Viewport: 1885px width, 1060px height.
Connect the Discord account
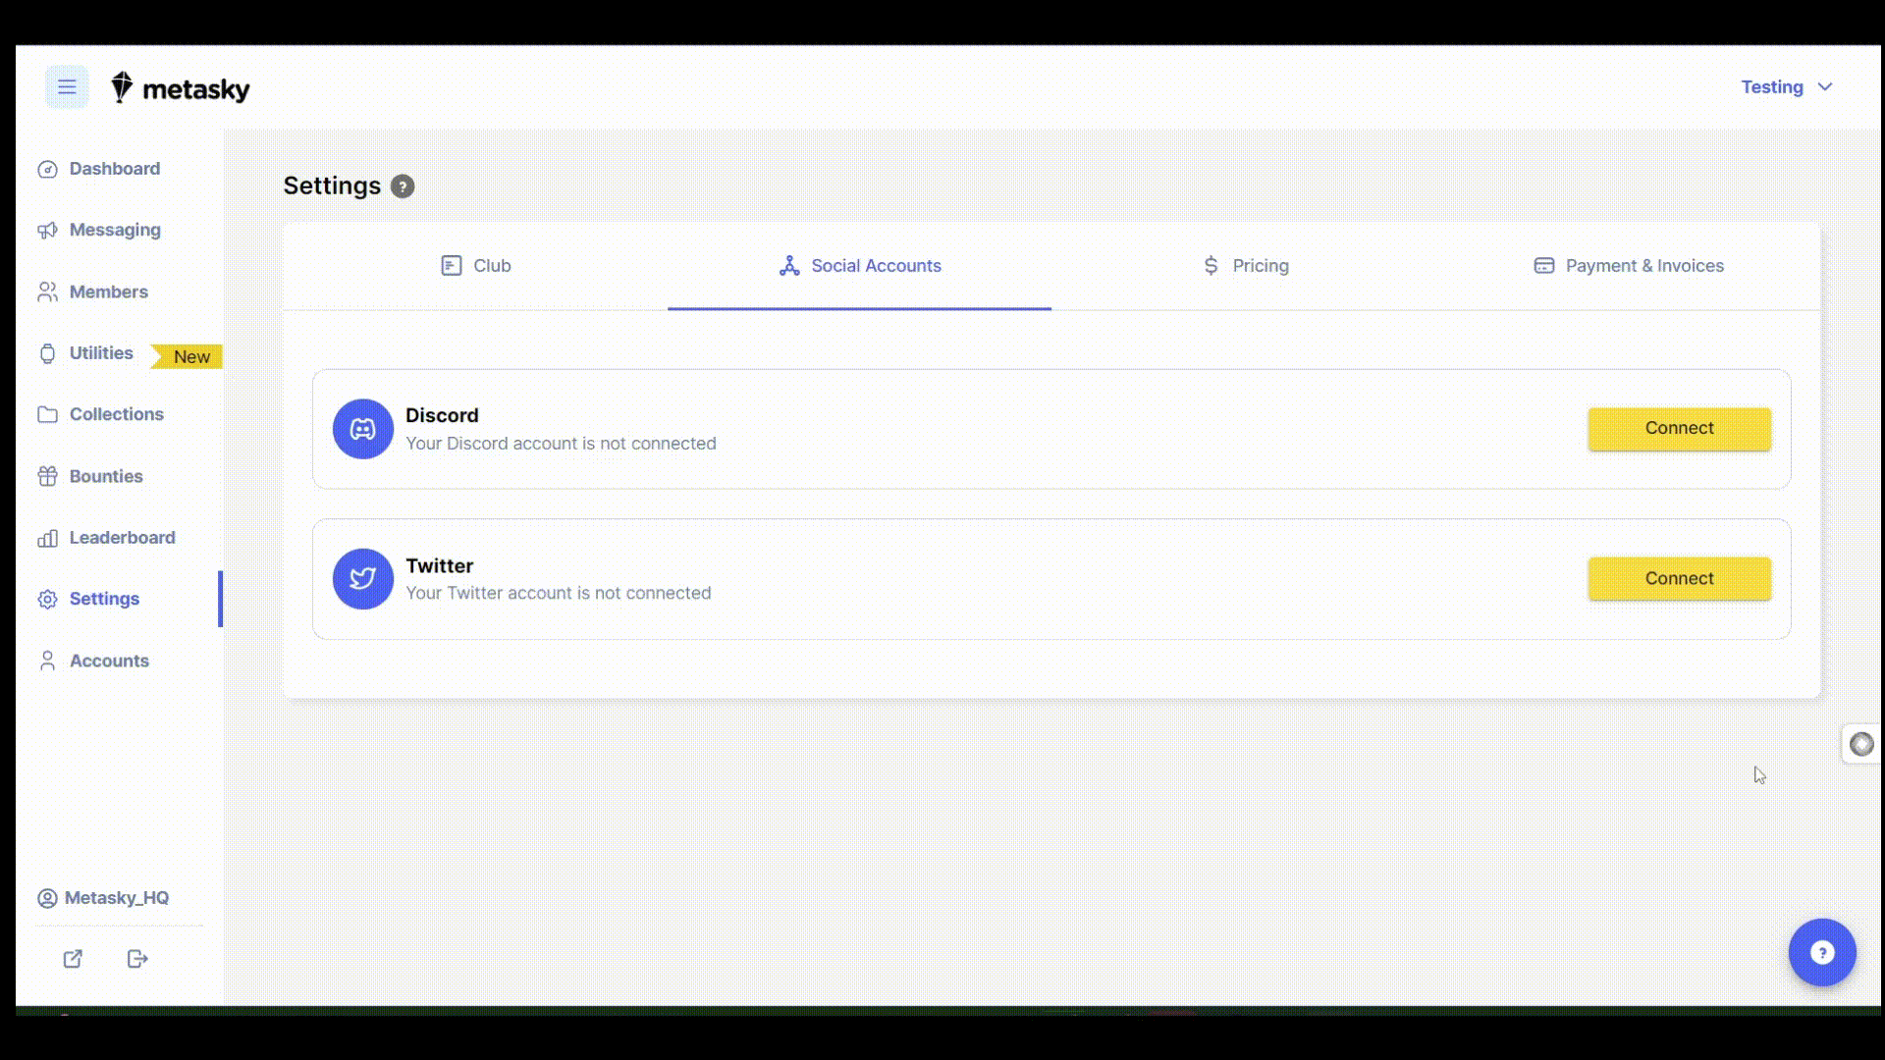click(x=1679, y=429)
